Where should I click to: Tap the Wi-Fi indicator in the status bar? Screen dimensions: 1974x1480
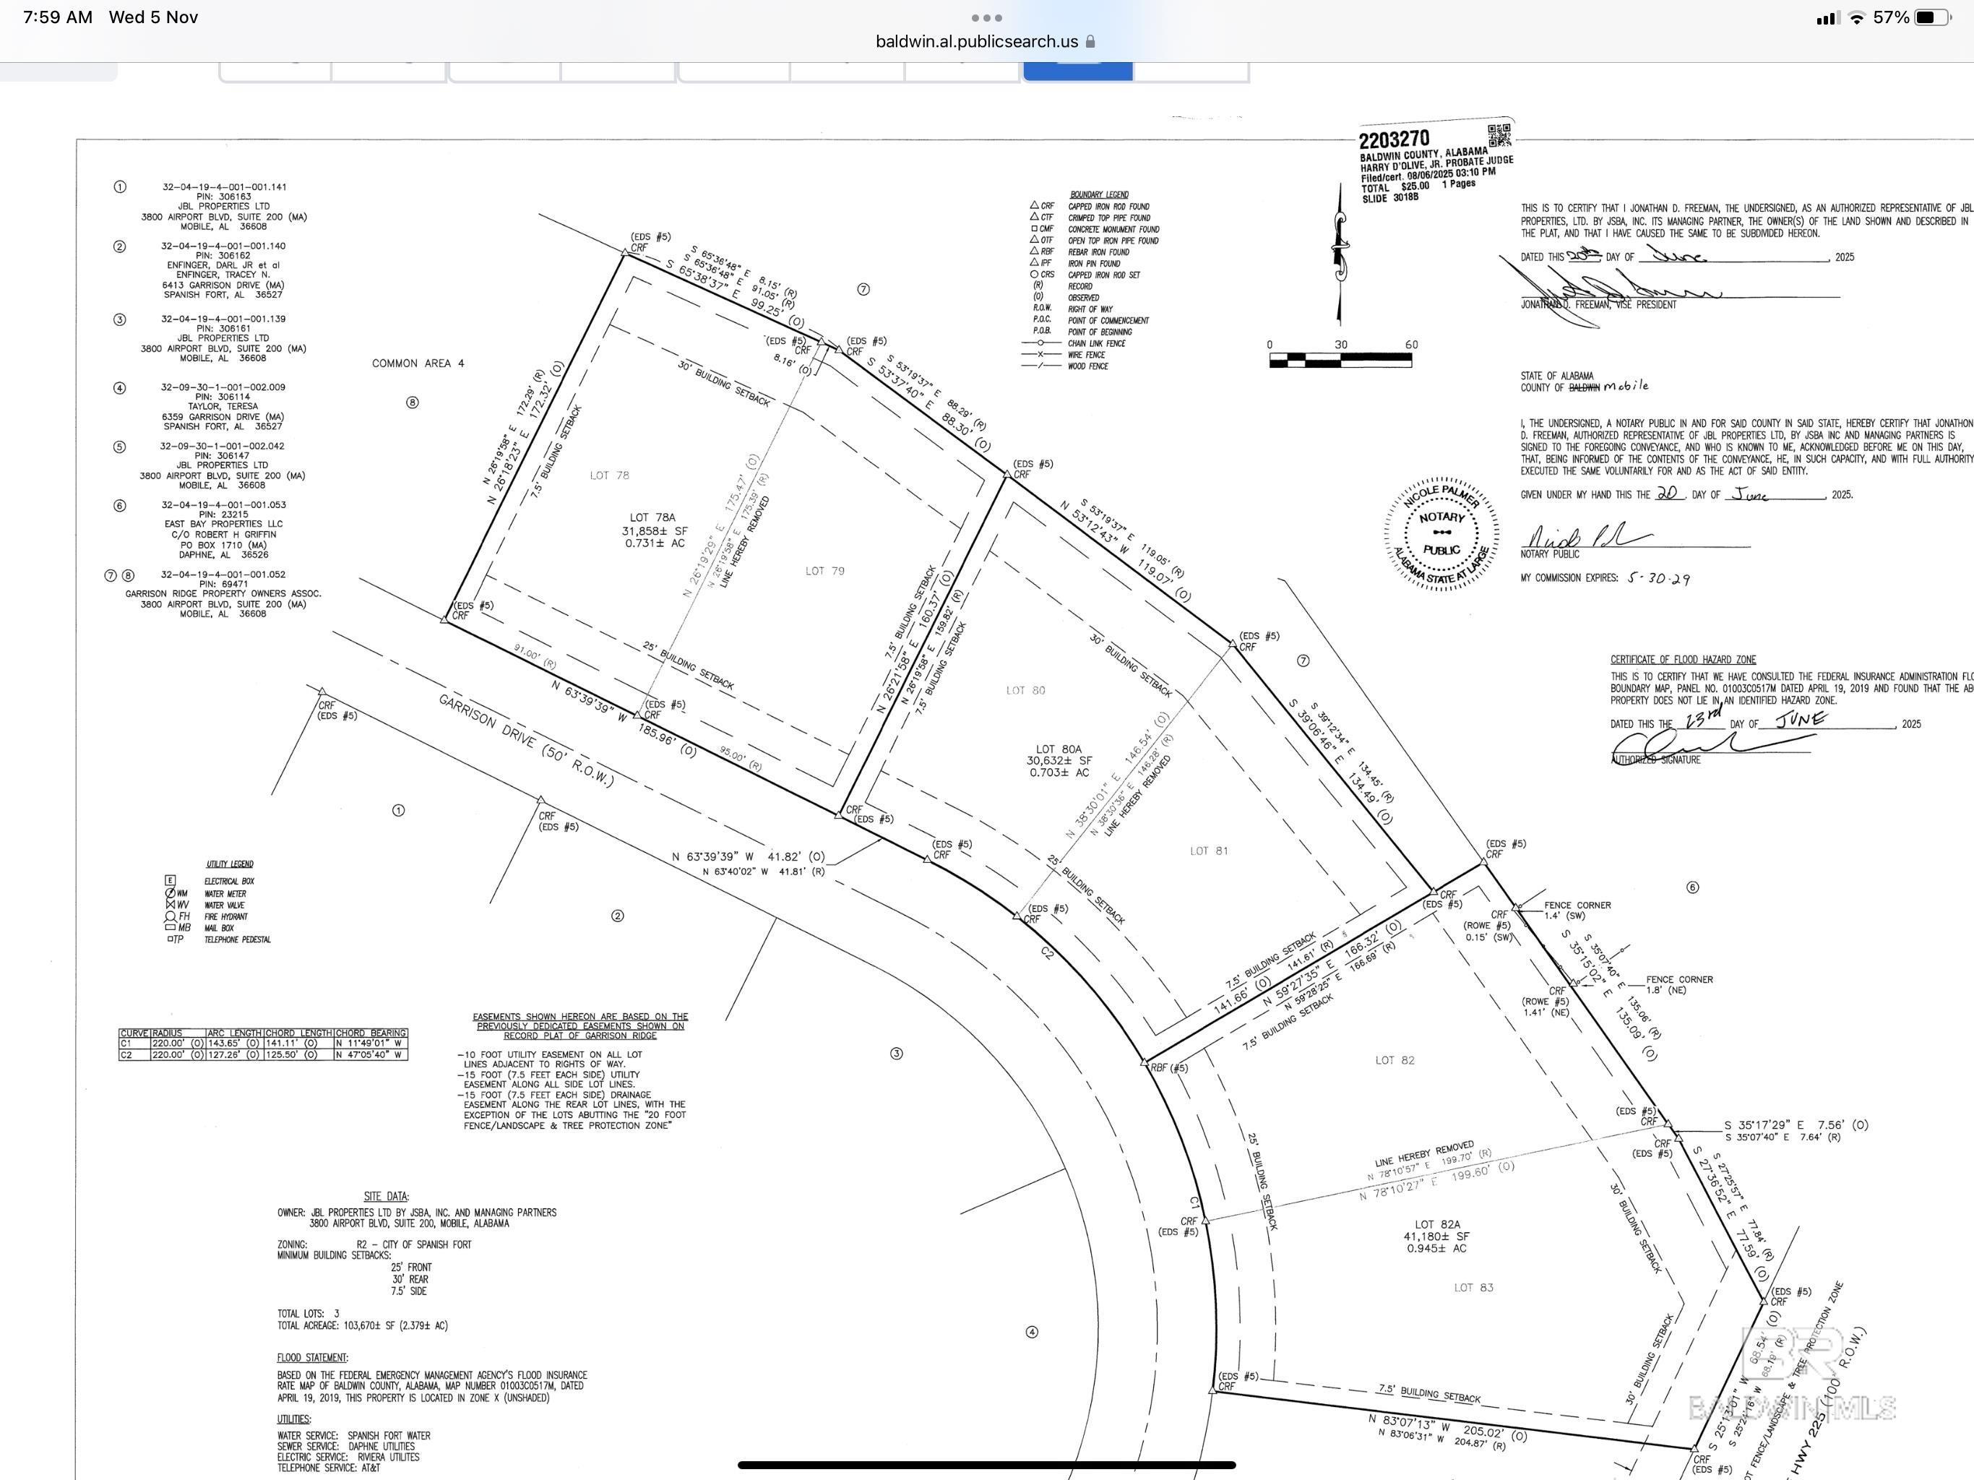[x=1856, y=15]
